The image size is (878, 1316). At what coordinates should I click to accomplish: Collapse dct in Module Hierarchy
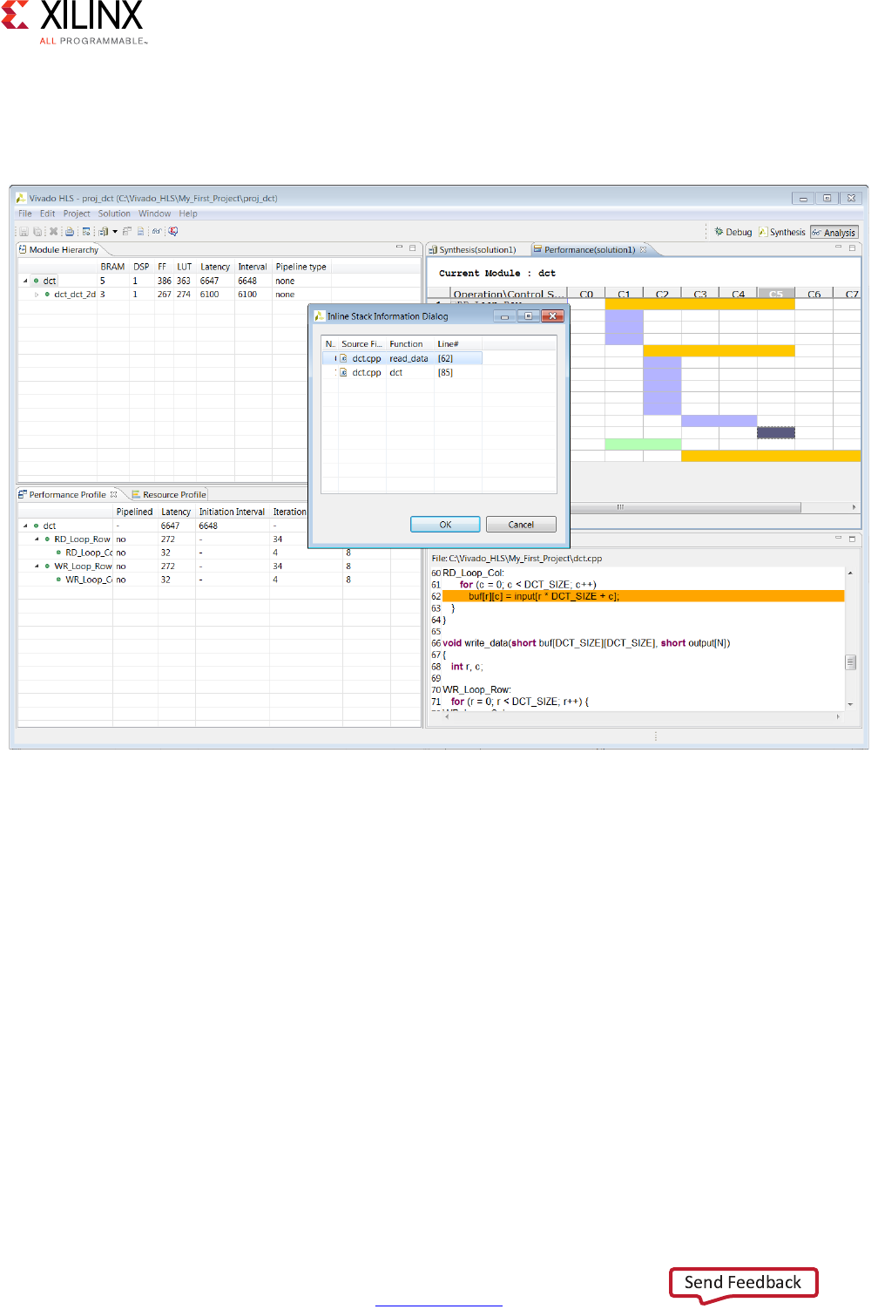pos(25,281)
